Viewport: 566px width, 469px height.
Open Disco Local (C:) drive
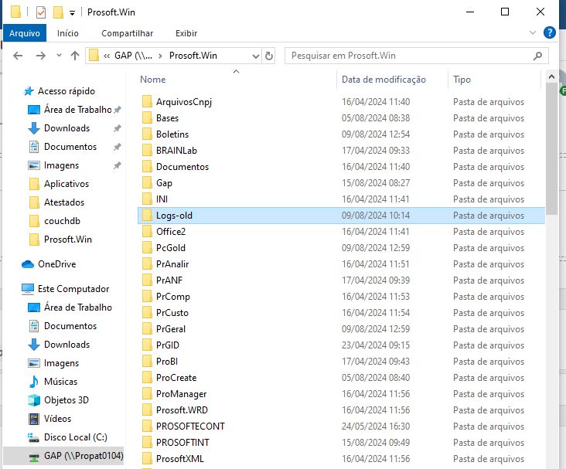click(x=76, y=437)
